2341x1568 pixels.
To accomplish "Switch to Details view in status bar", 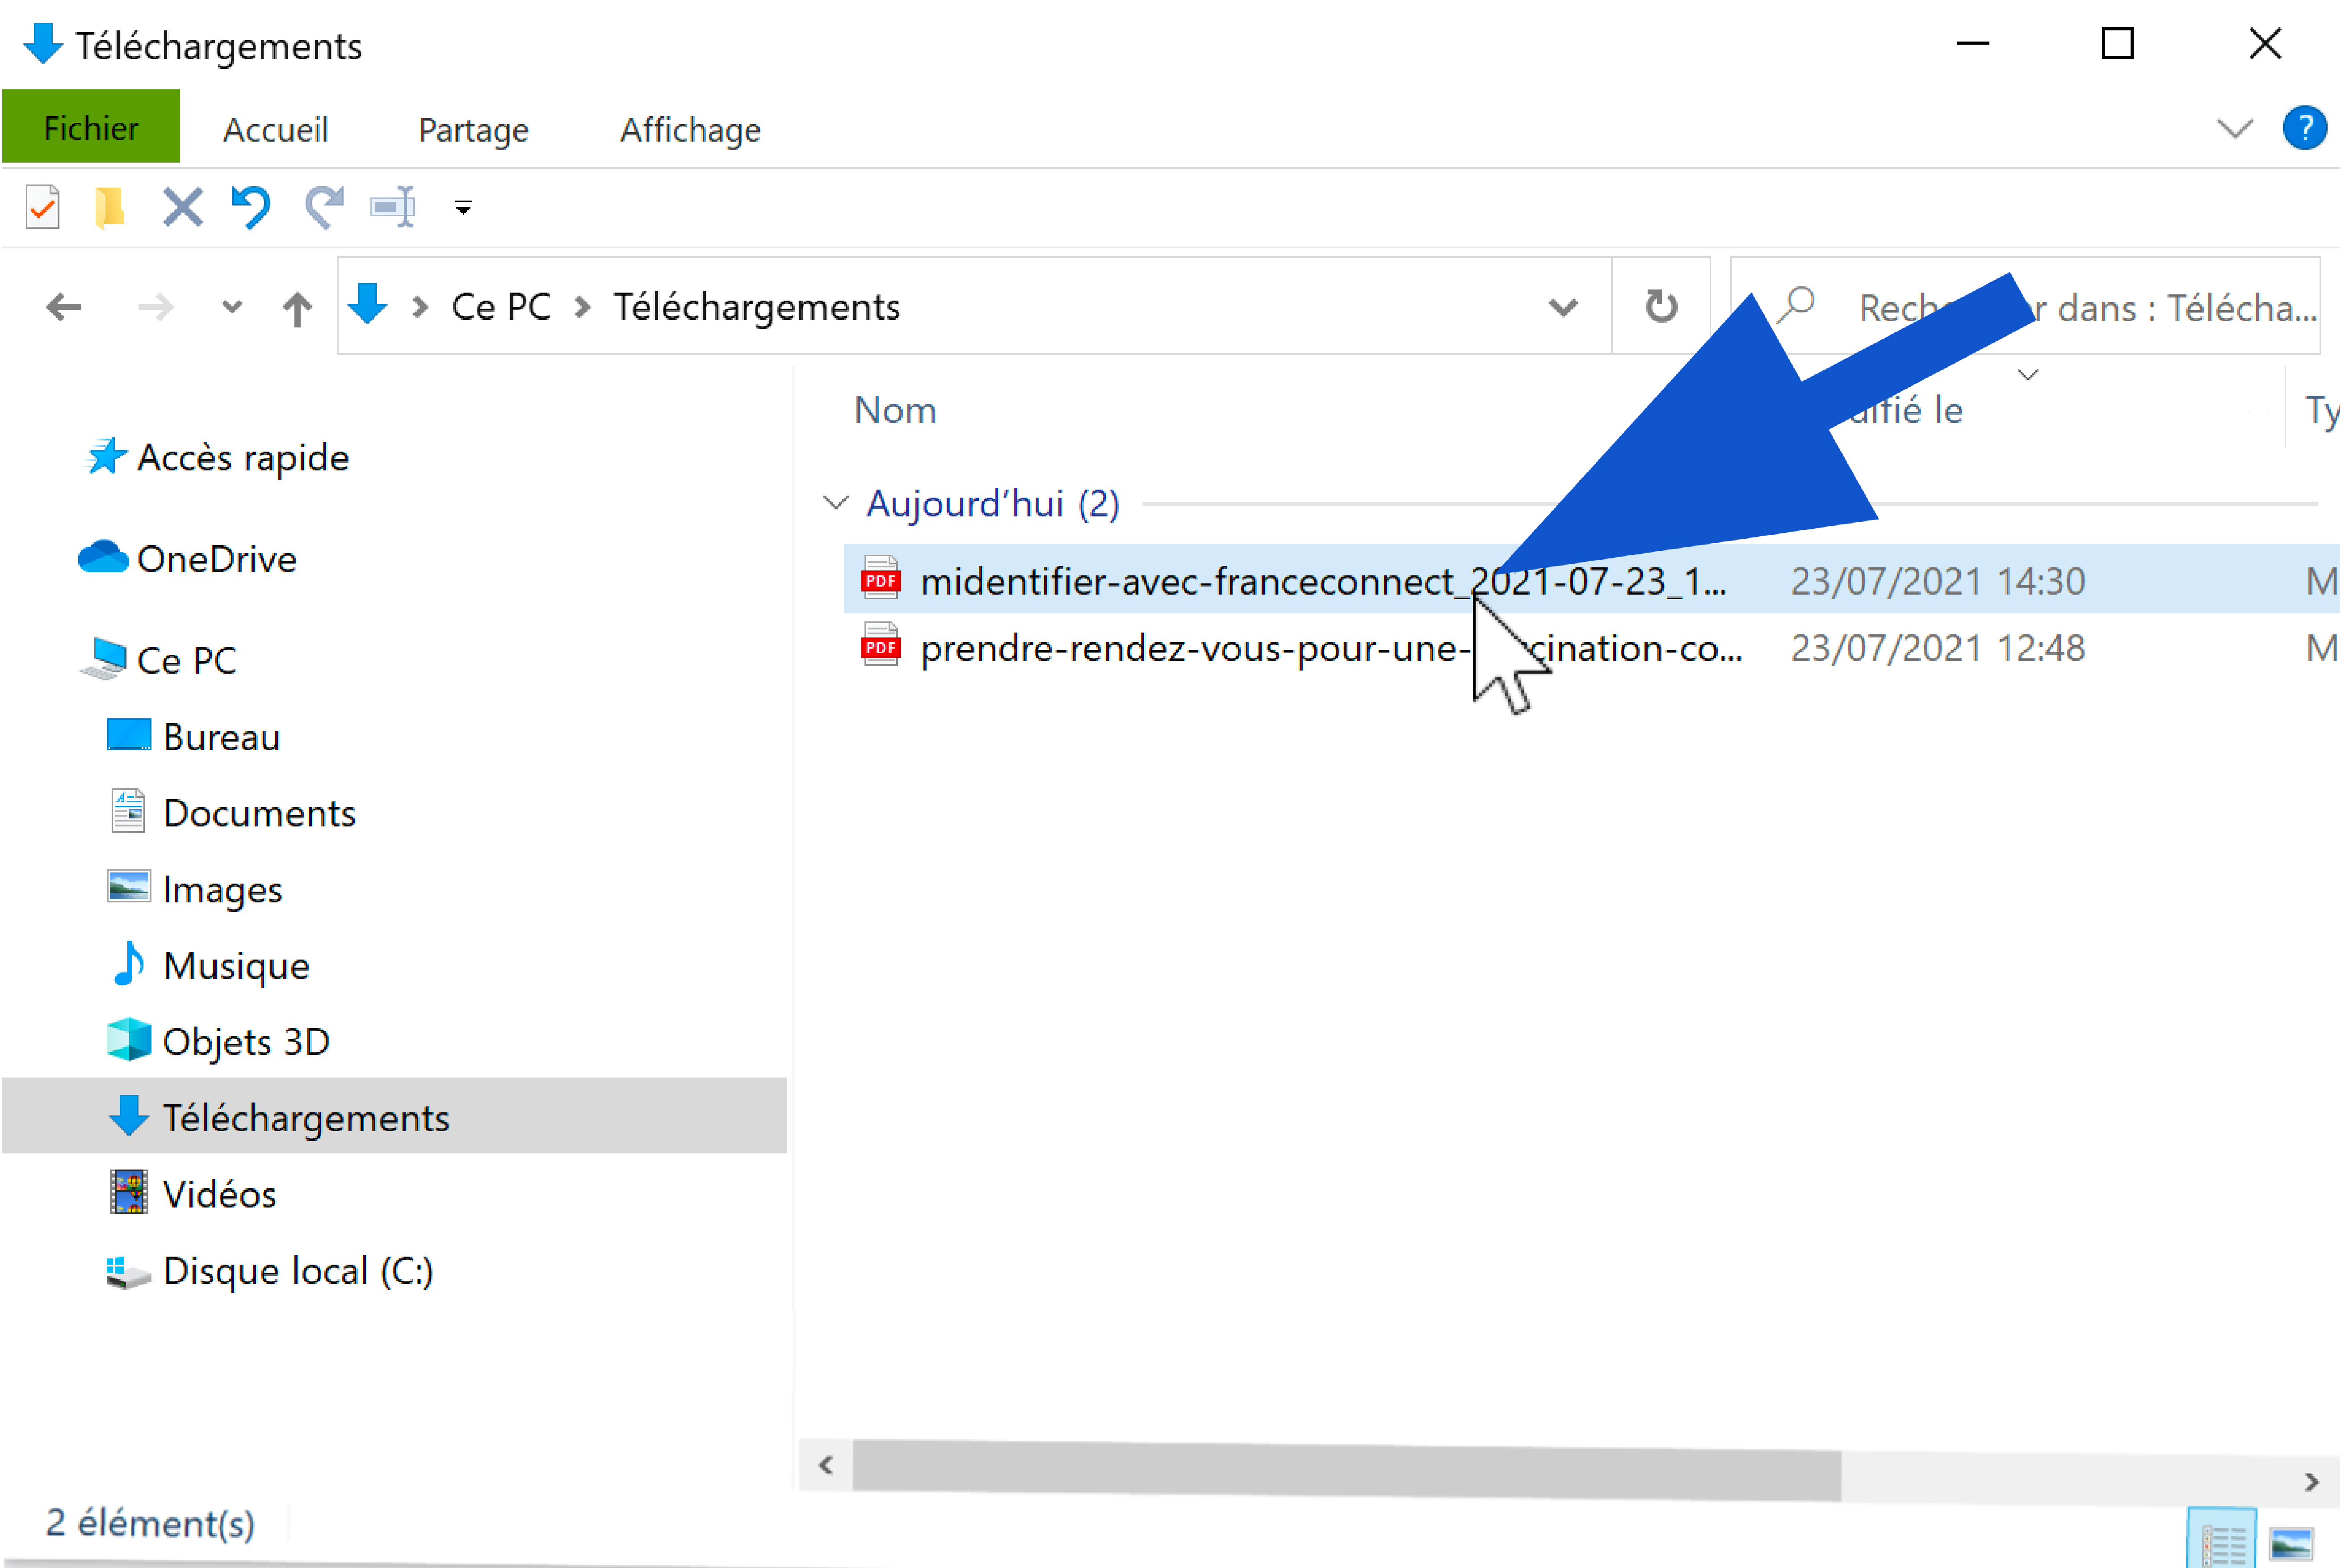I will [x=2222, y=1540].
